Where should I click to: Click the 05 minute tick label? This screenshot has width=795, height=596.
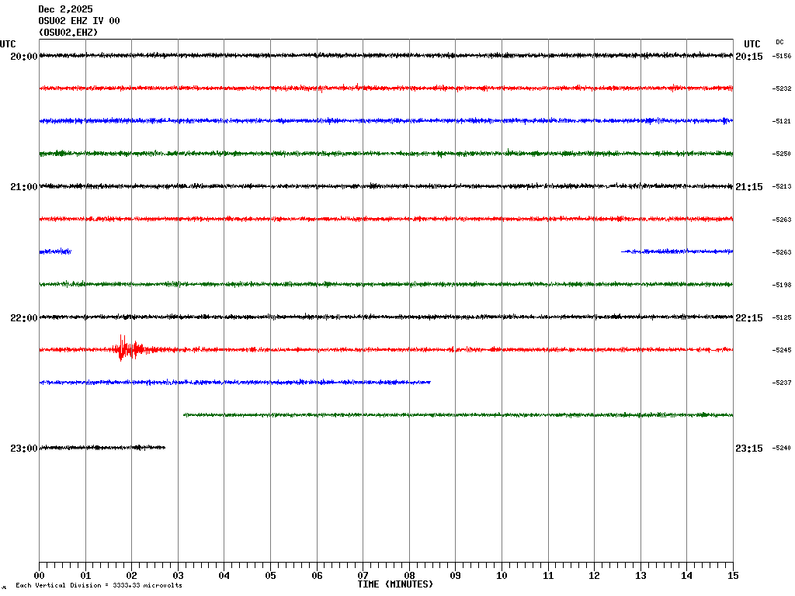270,576
